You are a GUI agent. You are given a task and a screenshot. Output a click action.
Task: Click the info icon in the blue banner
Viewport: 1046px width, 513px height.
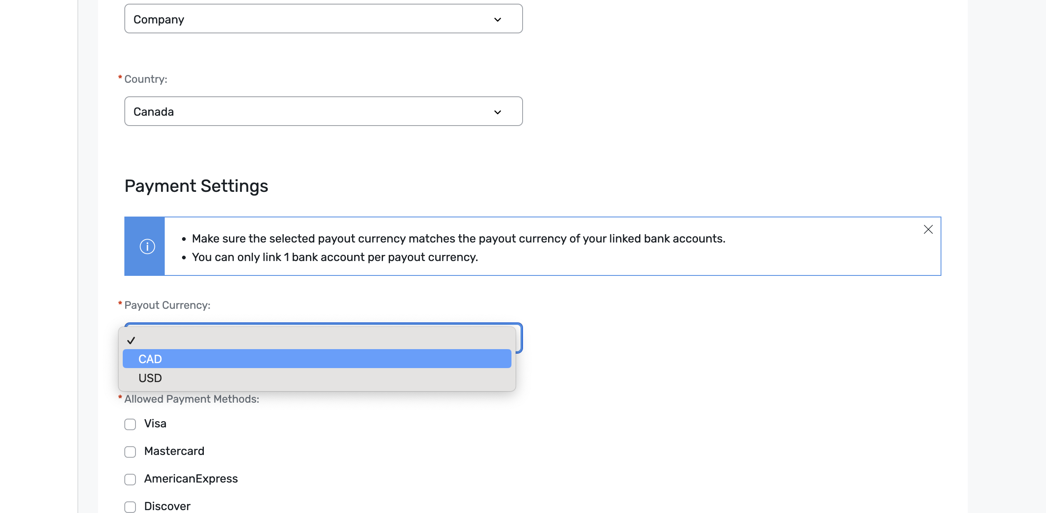[x=147, y=246]
